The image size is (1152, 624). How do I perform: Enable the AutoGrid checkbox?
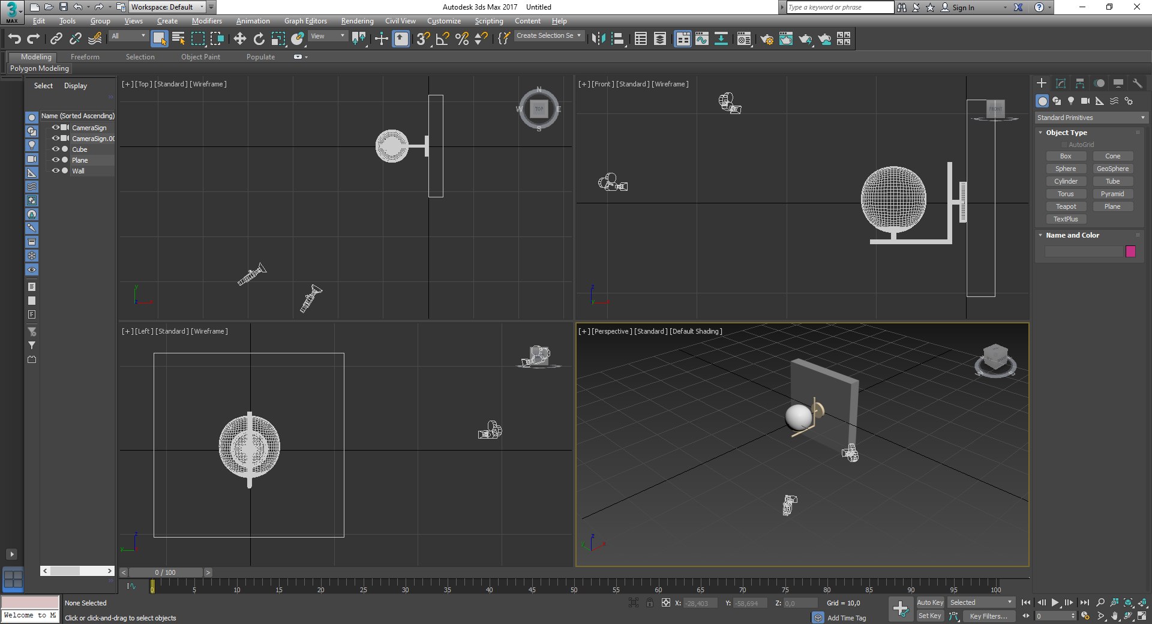(1064, 145)
